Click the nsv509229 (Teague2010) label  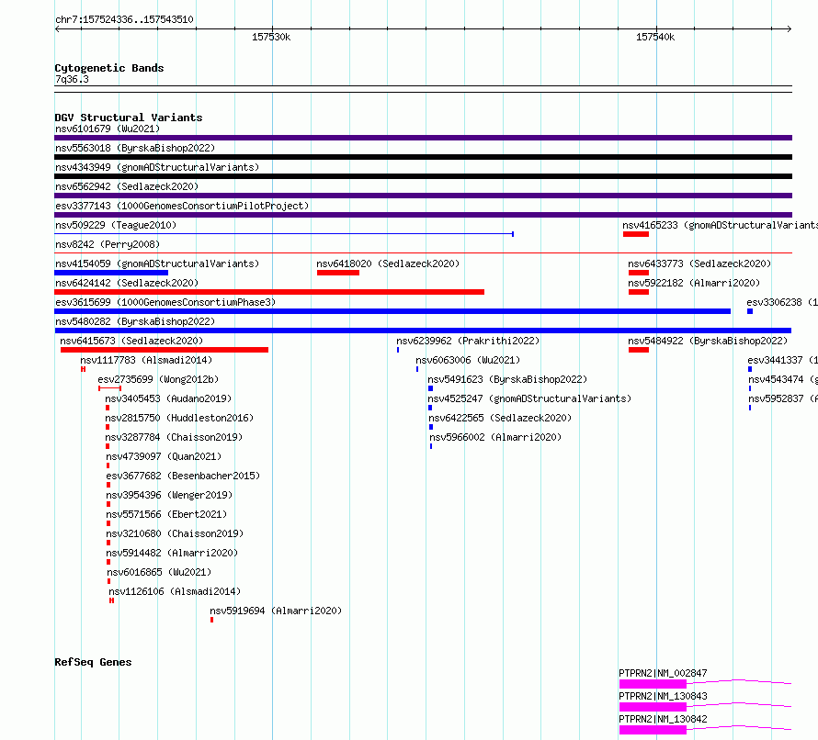(116, 225)
